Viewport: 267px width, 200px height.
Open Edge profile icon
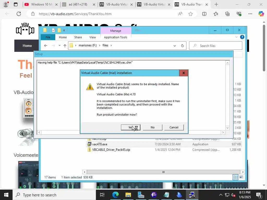point(6,4)
